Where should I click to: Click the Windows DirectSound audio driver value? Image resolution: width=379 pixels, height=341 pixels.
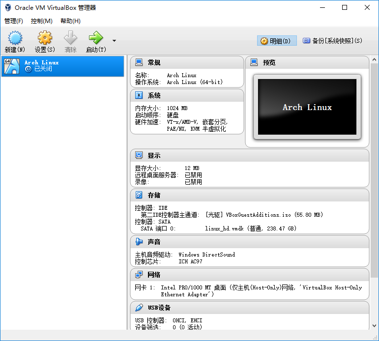206,255
